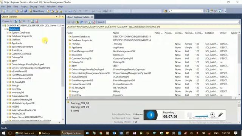Open the Search box dropdown arrow in Details
The height and width of the screenshot is (136, 242).
[238, 22]
